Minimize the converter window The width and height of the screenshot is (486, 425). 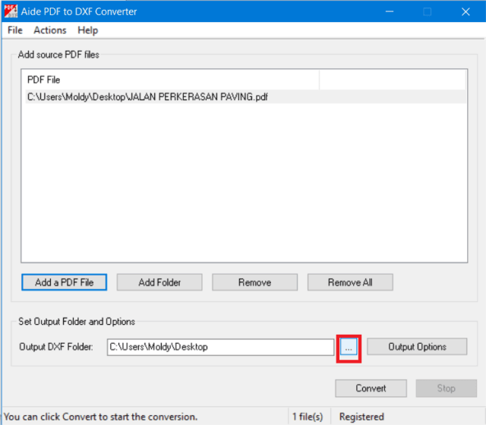click(x=390, y=11)
